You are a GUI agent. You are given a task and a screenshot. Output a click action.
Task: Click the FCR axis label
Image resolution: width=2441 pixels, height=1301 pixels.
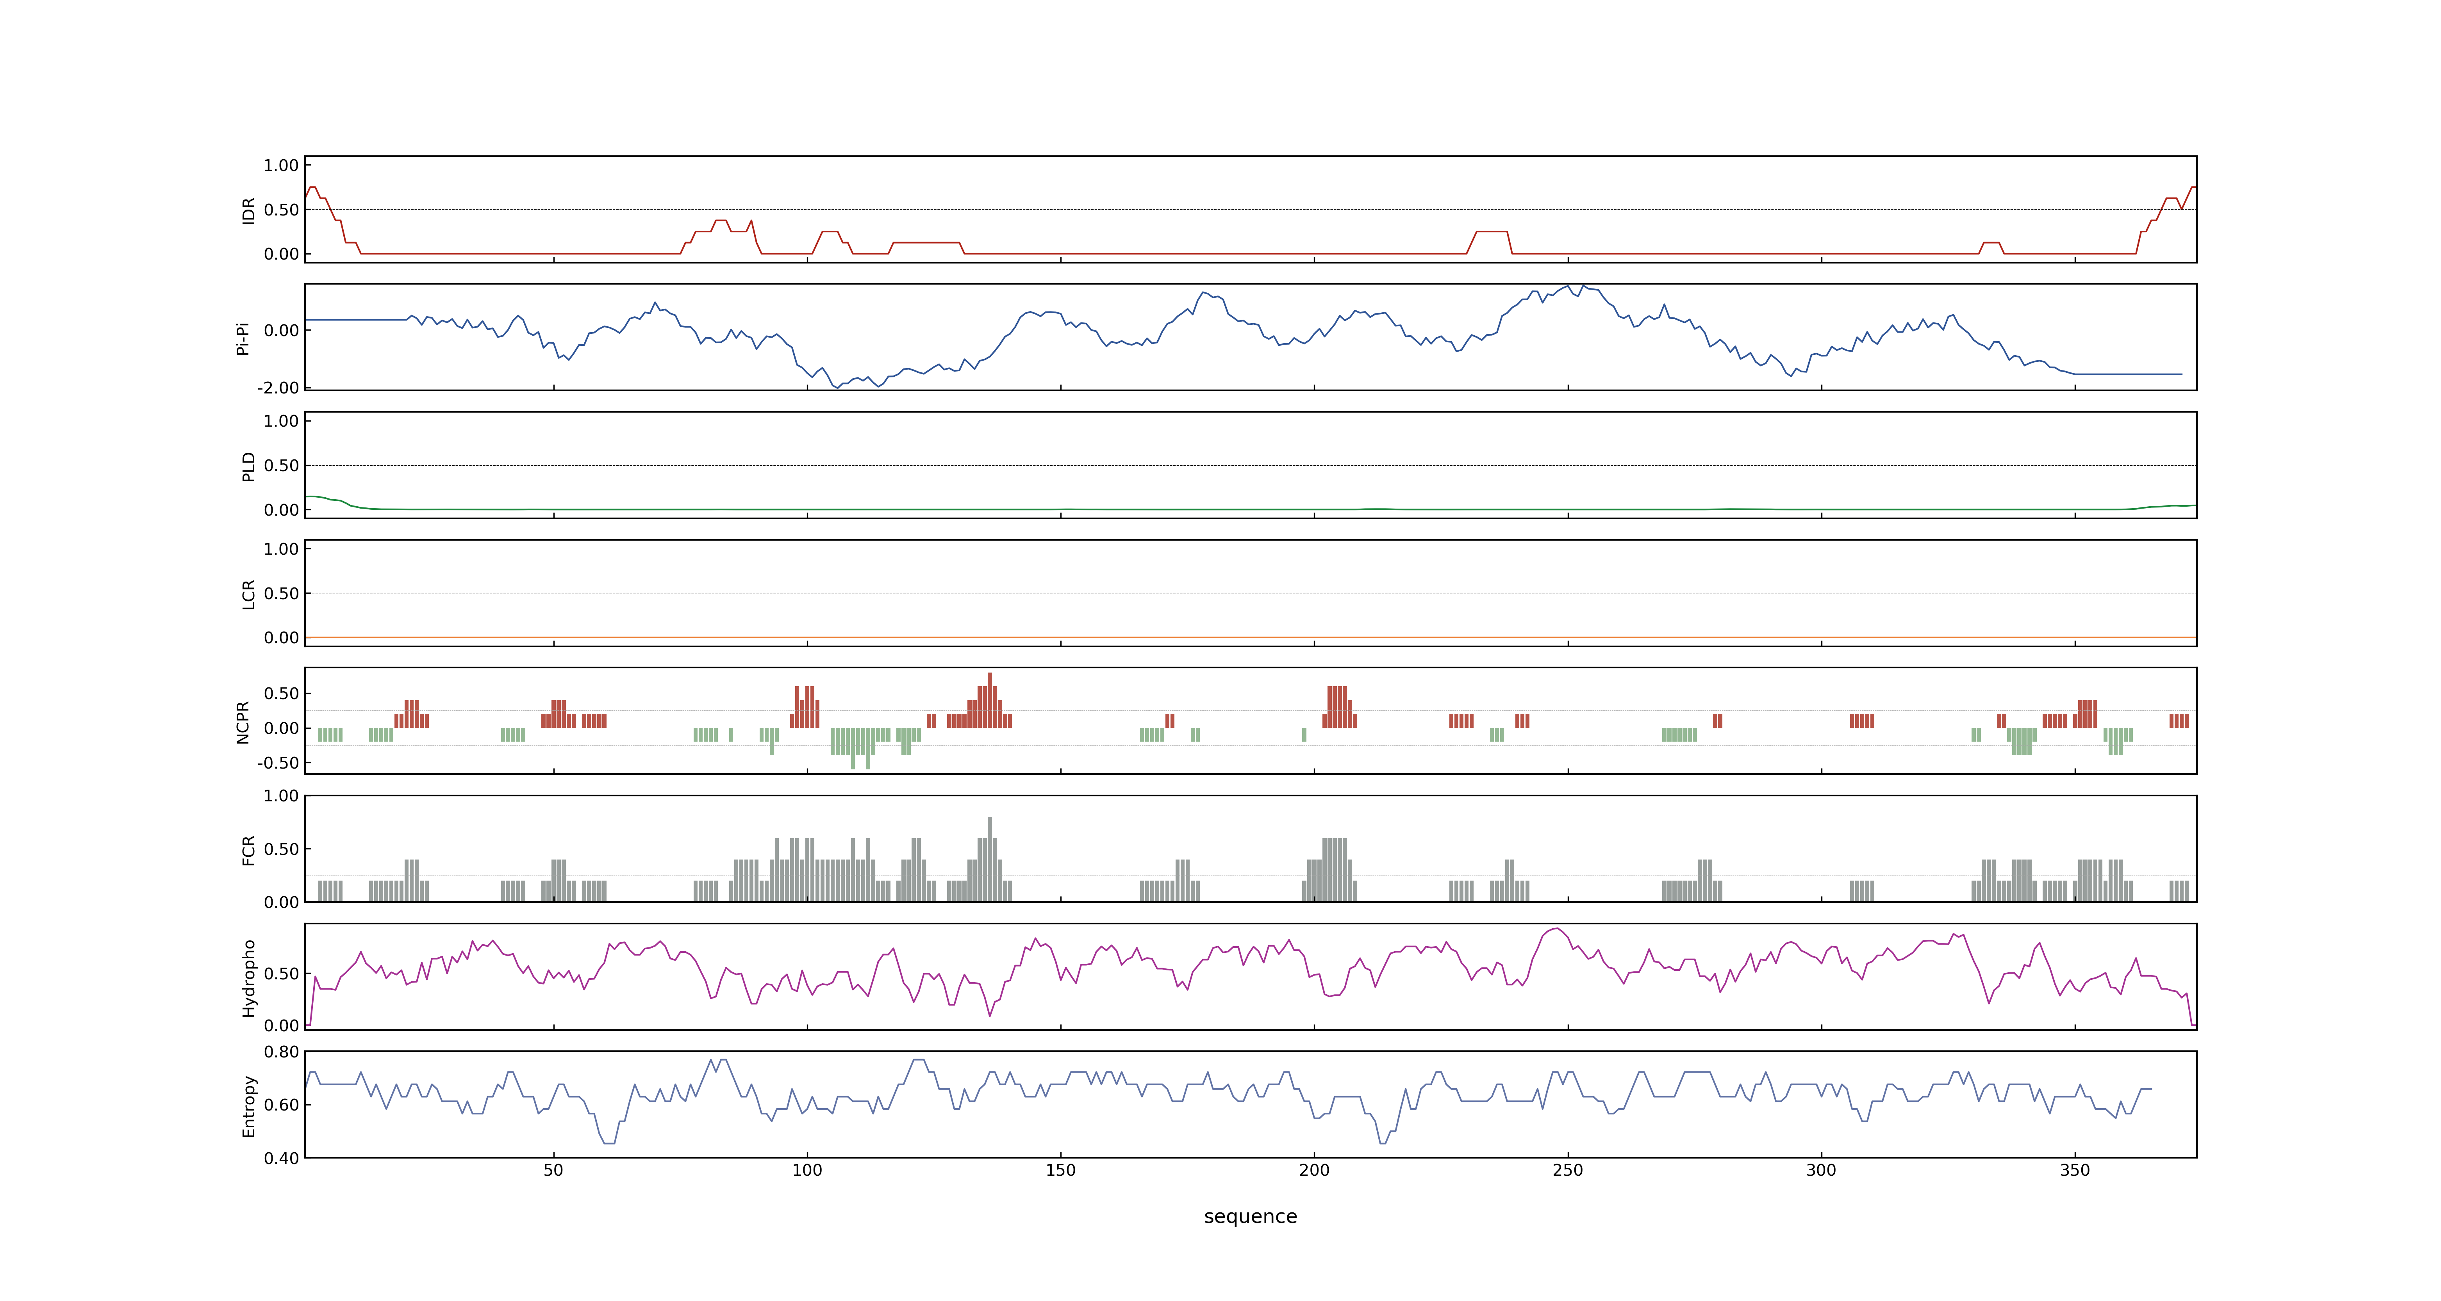(248, 850)
